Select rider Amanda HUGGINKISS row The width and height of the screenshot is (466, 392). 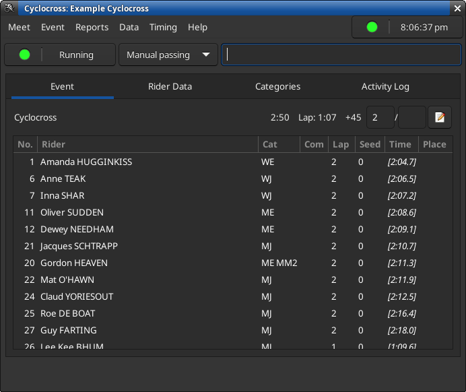pos(233,162)
